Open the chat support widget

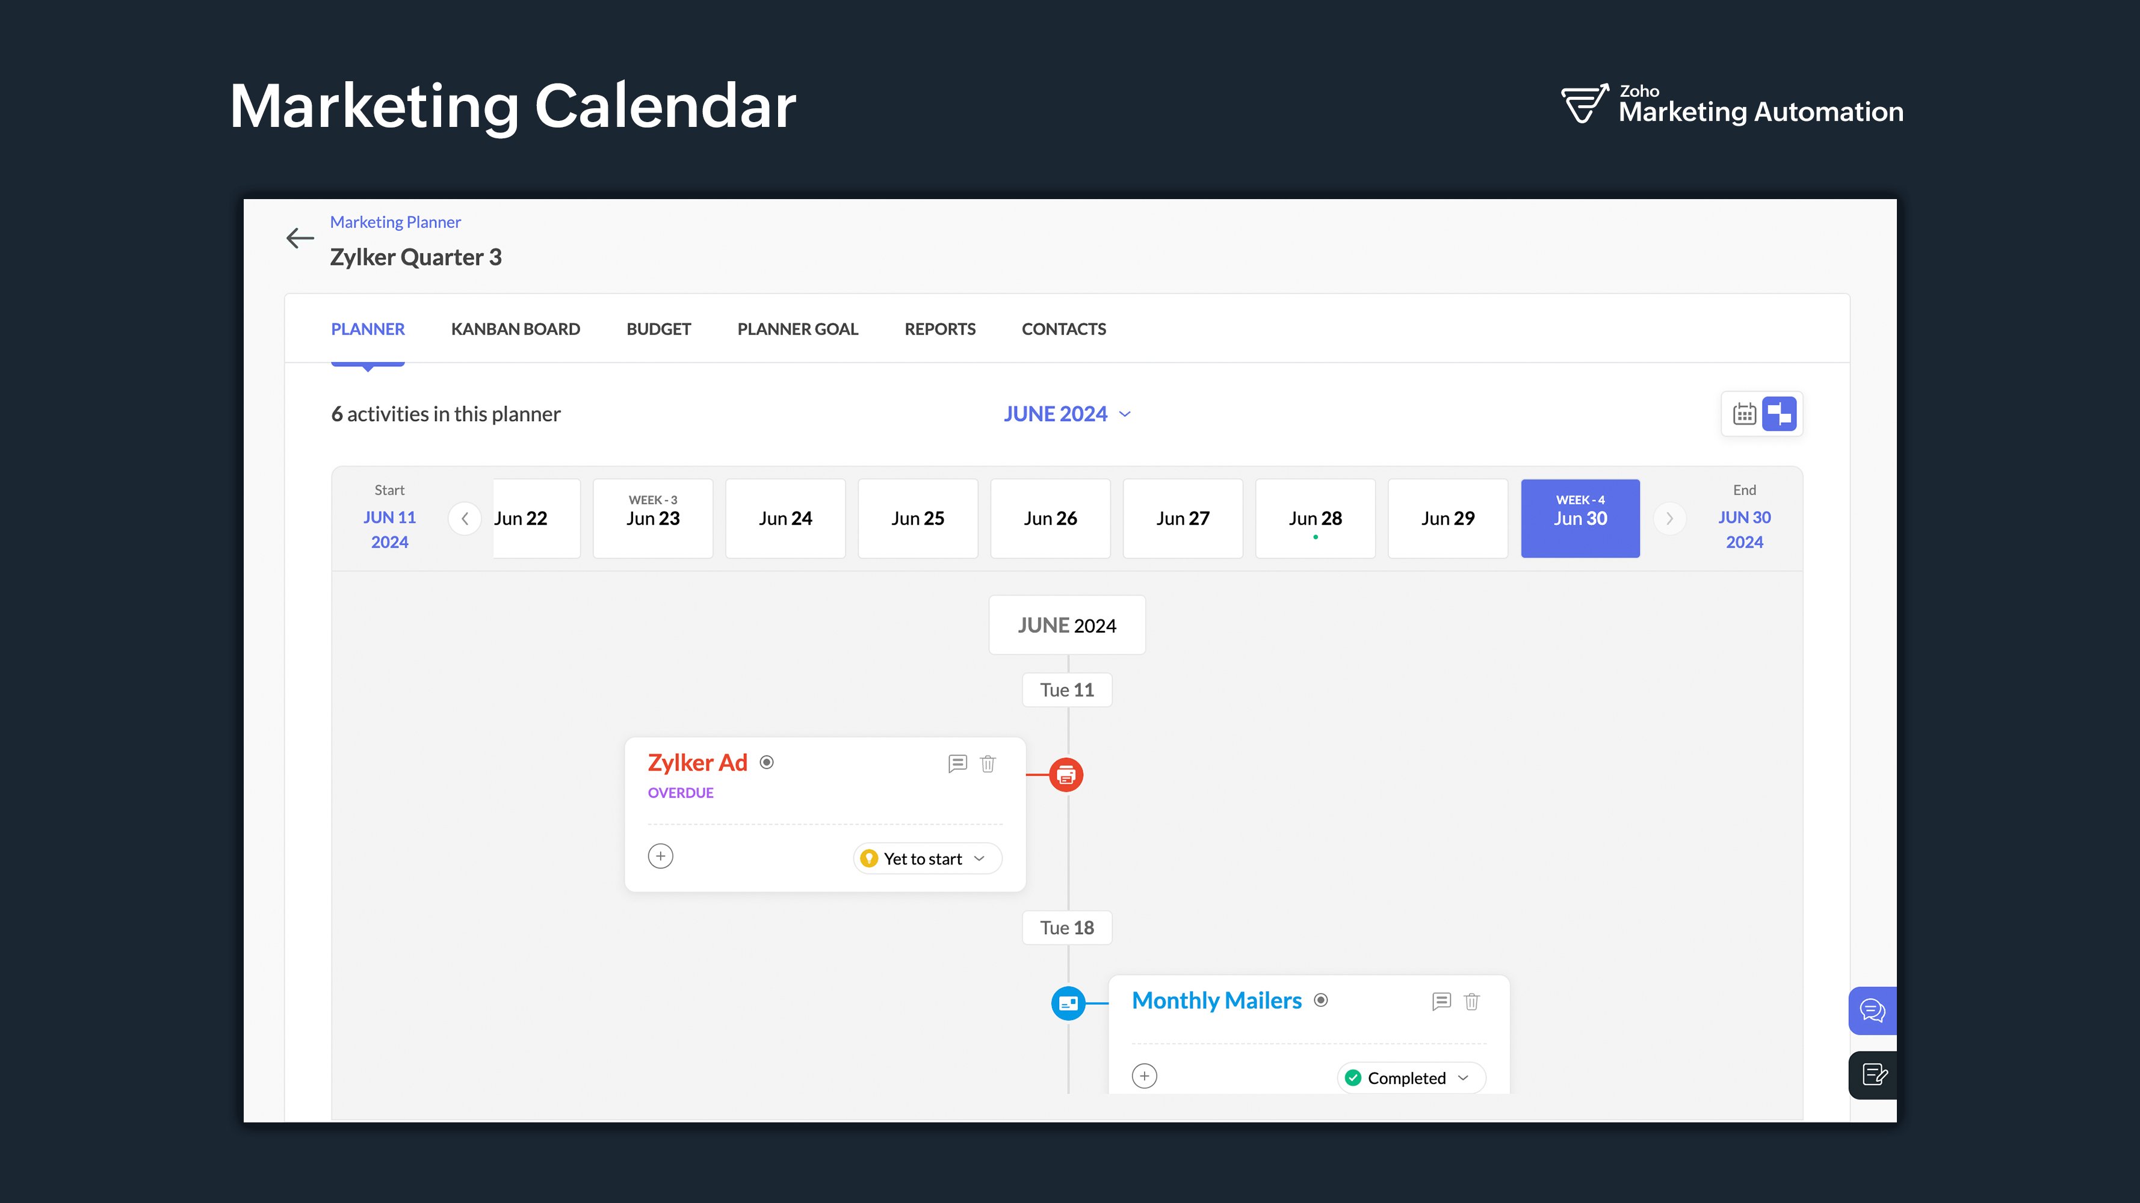point(1873,1011)
